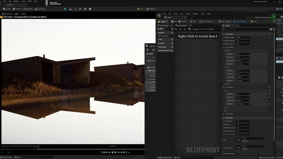Add an event dispatcher via its plus icon
283x159 pixels.
click(x=172, y=51)
